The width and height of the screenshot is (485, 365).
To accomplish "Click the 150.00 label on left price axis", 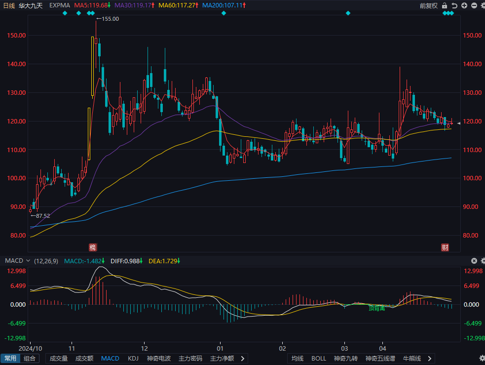I will coord(16,35).
